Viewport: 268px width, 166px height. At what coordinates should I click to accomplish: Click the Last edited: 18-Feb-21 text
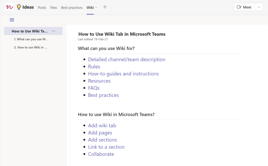coord(93,39)
